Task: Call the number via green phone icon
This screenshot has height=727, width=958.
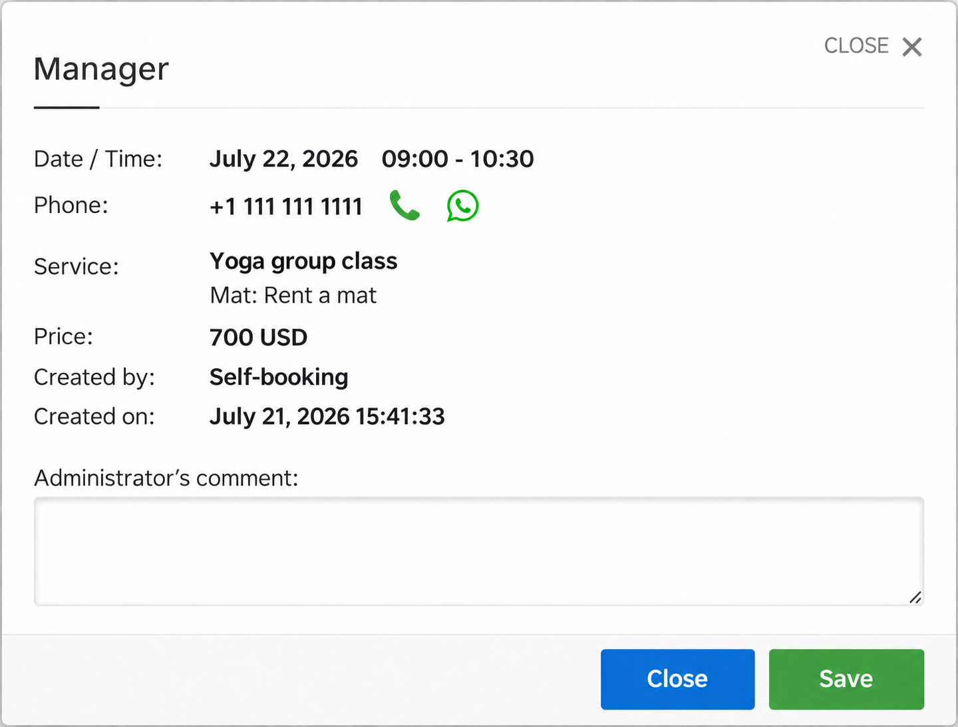Action: (x=404, y=205)
